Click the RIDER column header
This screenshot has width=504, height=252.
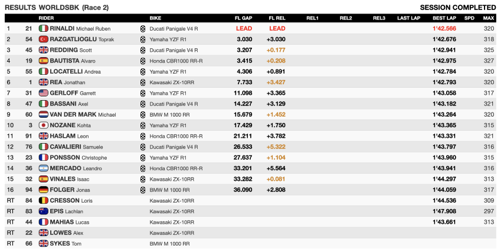coord(46,18)
